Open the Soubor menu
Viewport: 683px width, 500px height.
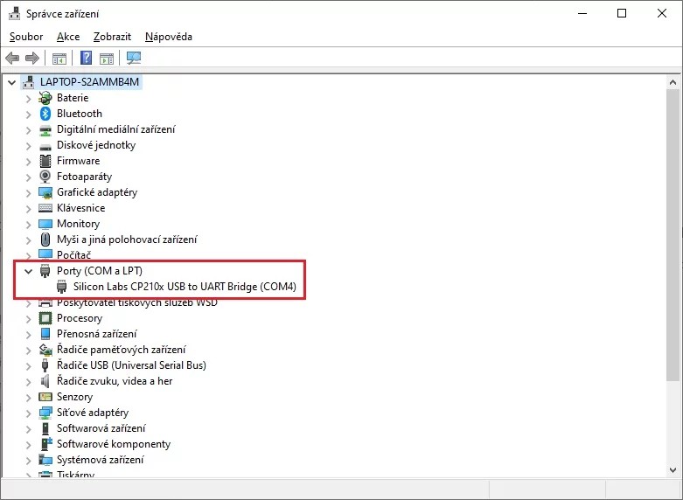click(26, 37)
